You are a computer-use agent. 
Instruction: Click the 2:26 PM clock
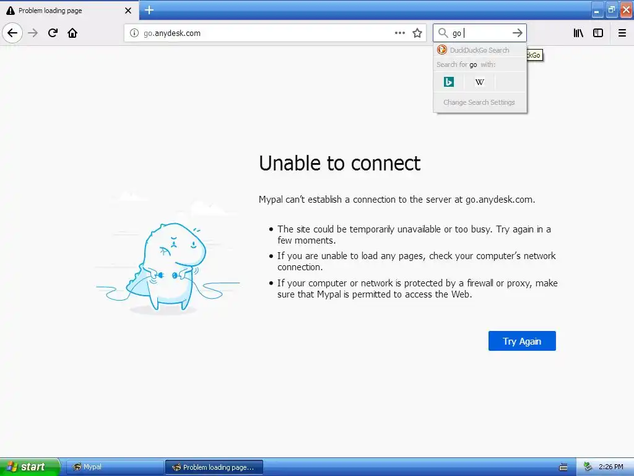(611, 467)
